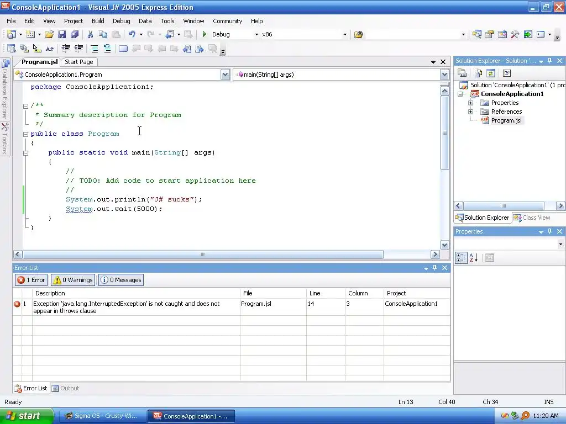The image size is (566, 424).
Task: Click the New Project toolbar icon
Action: (x=12, y=34)
